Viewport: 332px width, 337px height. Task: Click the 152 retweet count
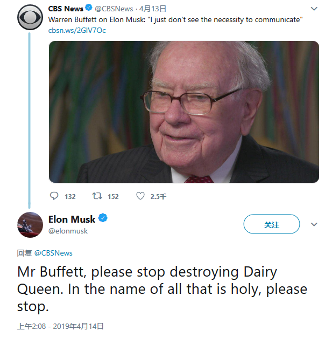click(x=113, y=197)
